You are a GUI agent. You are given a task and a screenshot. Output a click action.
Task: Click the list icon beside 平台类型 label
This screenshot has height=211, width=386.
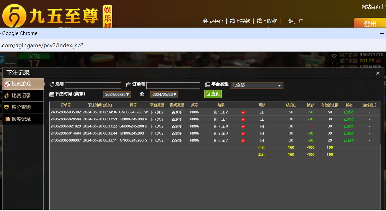(208, 84)
